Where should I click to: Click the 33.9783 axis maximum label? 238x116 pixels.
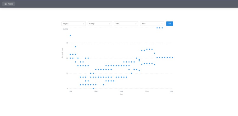pyautogui.click(x=66, y=29)
